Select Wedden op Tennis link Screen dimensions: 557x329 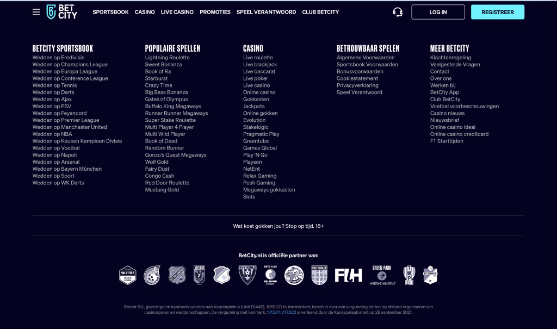tap(54, 85)
